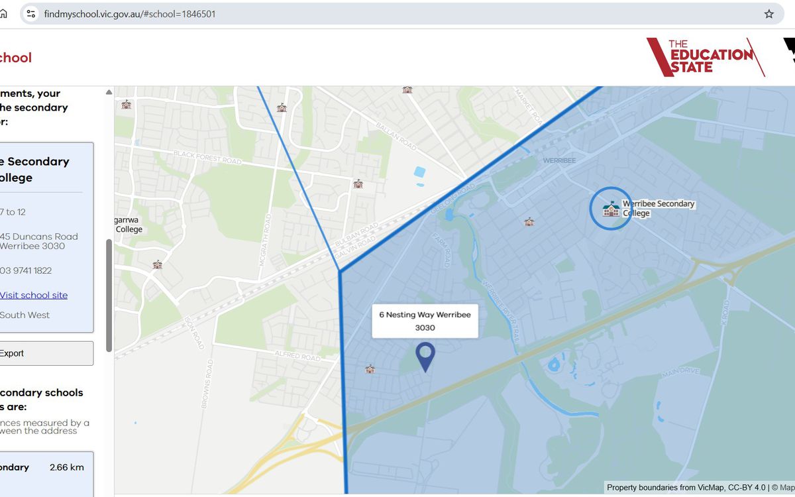The width and height of the screenshot is (795, 497).
Task: Click The Education State logo
Action: tap(706, 57)
